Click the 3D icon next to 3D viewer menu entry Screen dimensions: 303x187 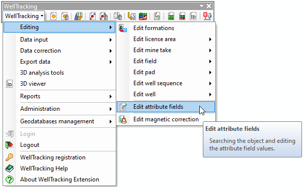tap(9, 84)
